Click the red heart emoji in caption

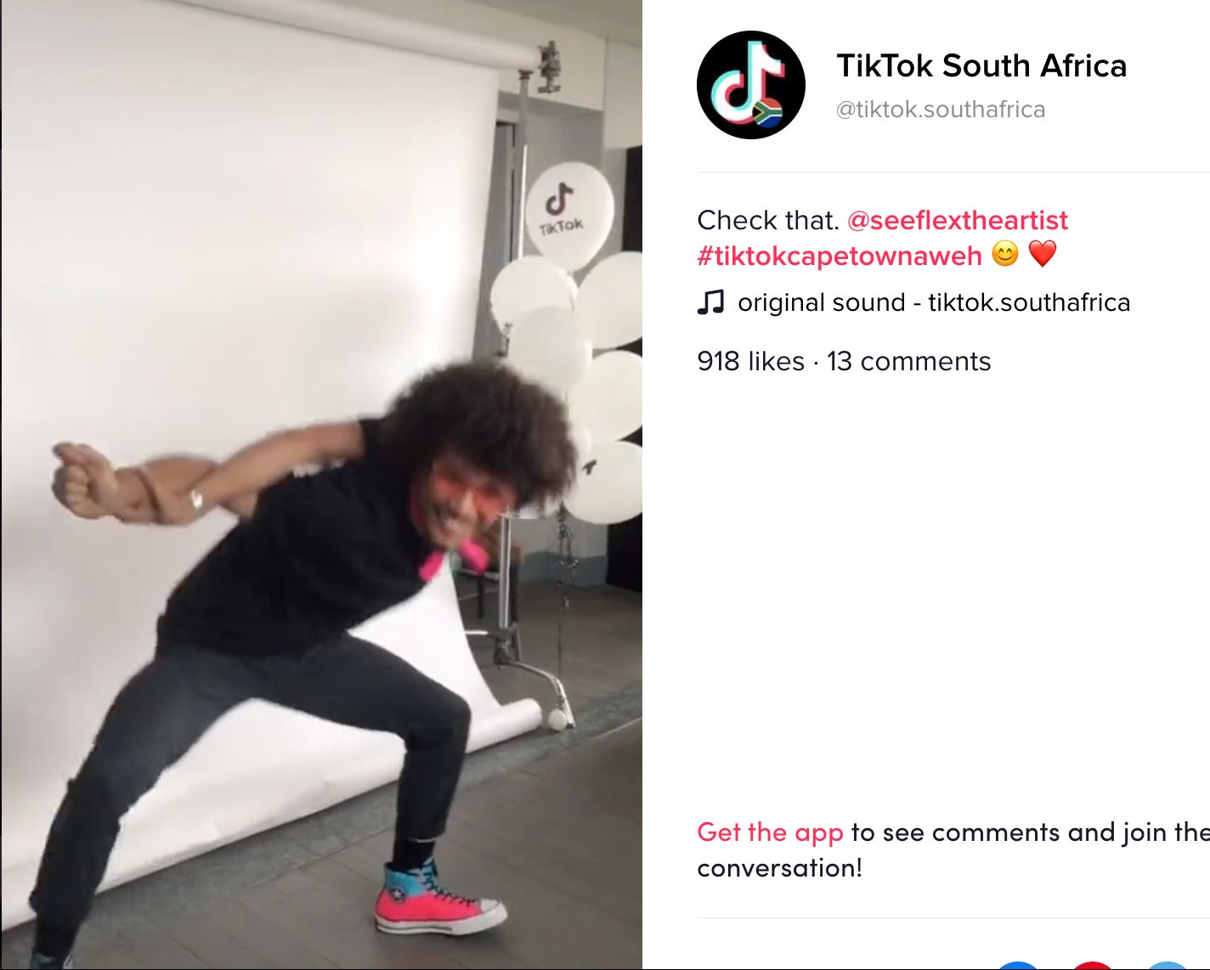[x=1043, y=254]
